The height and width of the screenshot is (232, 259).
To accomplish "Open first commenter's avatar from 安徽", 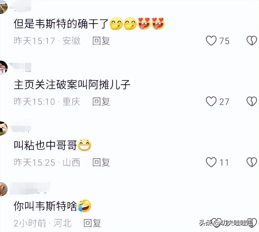I will 3,7.
